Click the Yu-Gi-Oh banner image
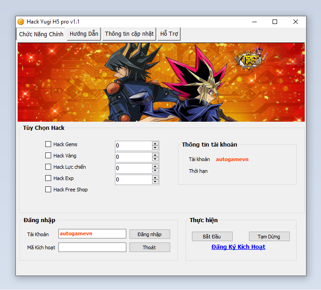This screenshot has width=321, height=290. pyautogui.click(x=161, y=82)
